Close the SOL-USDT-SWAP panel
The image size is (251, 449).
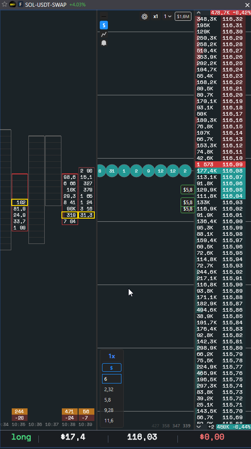(x=247, y=5)
